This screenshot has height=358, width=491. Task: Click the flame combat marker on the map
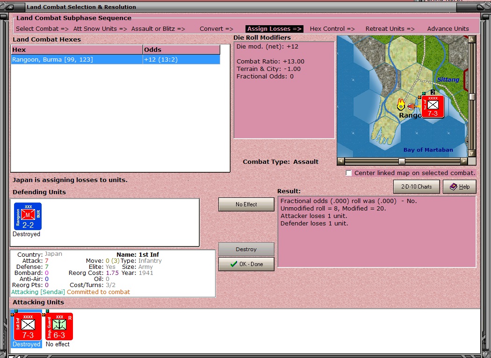401,105
